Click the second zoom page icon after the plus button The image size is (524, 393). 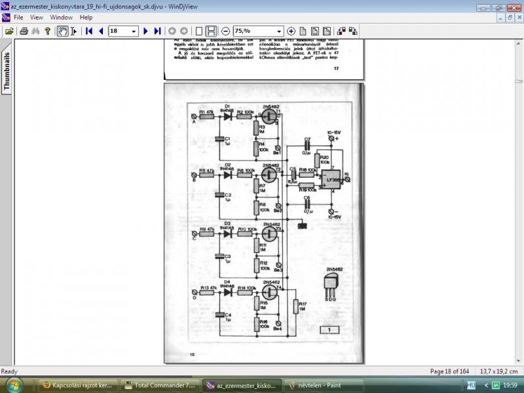315,31
